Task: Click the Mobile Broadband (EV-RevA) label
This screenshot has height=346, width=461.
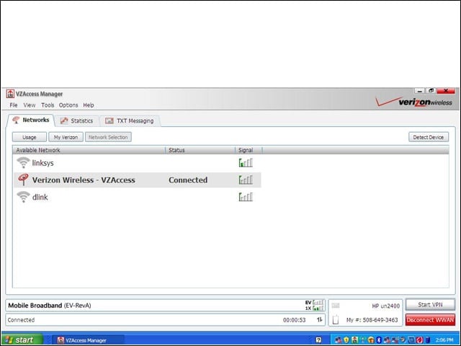Action: point(50,306)
